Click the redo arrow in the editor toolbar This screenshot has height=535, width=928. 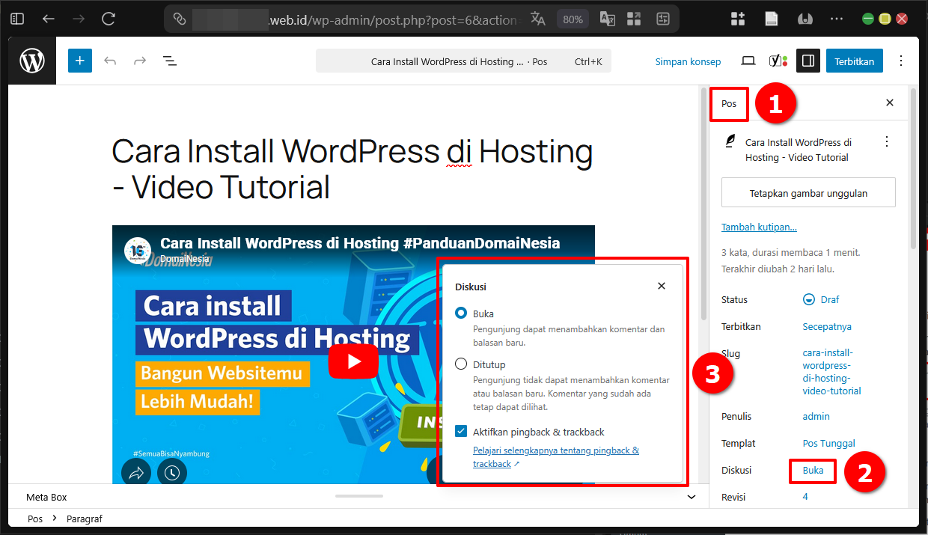click(140, 61)
